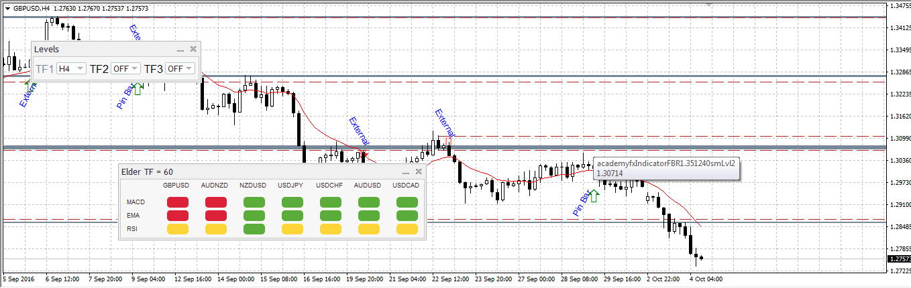Click price scale value 1.30995
Viewport: 911px width, 288px height.
pos(899,138)
